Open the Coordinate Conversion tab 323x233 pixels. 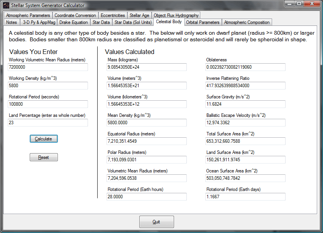click(x=75, y=15)
